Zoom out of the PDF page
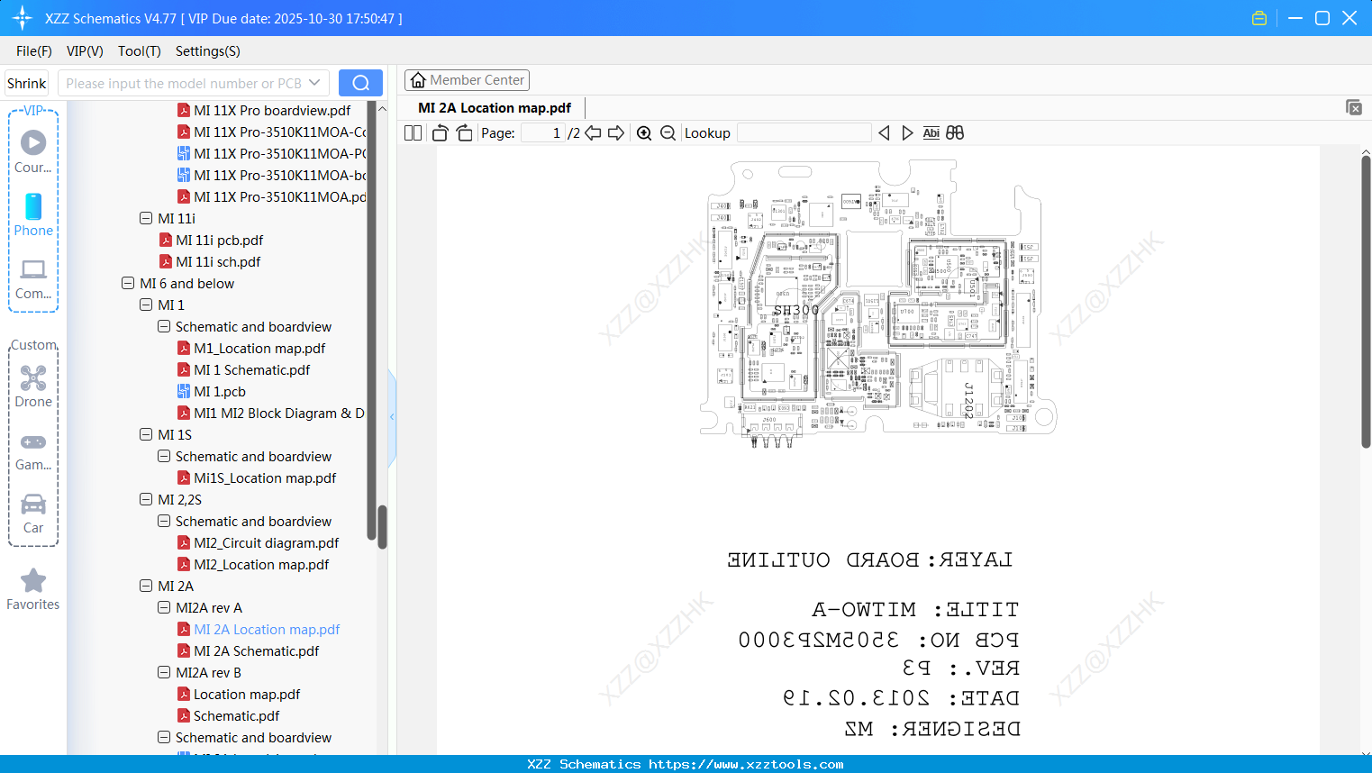 pos(668,132)
